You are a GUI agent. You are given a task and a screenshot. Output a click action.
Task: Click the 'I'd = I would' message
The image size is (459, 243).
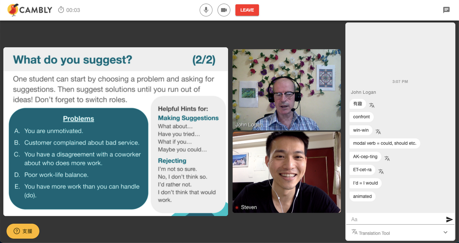click(366, 183)
